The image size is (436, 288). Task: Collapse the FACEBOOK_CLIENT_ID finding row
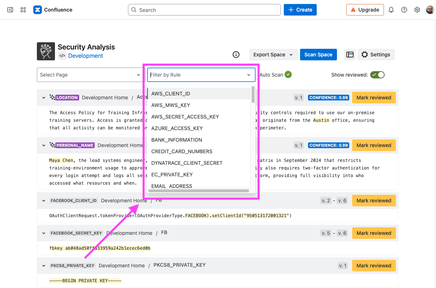44,201
